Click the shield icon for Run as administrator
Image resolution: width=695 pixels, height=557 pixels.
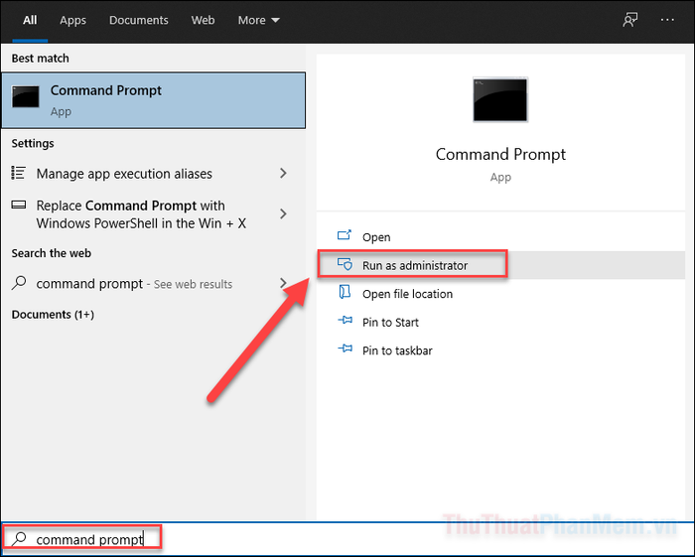point(345,264)
